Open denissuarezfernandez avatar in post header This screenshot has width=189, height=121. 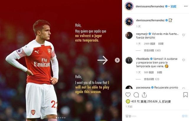pyautogui.click(x=128, y=6)
